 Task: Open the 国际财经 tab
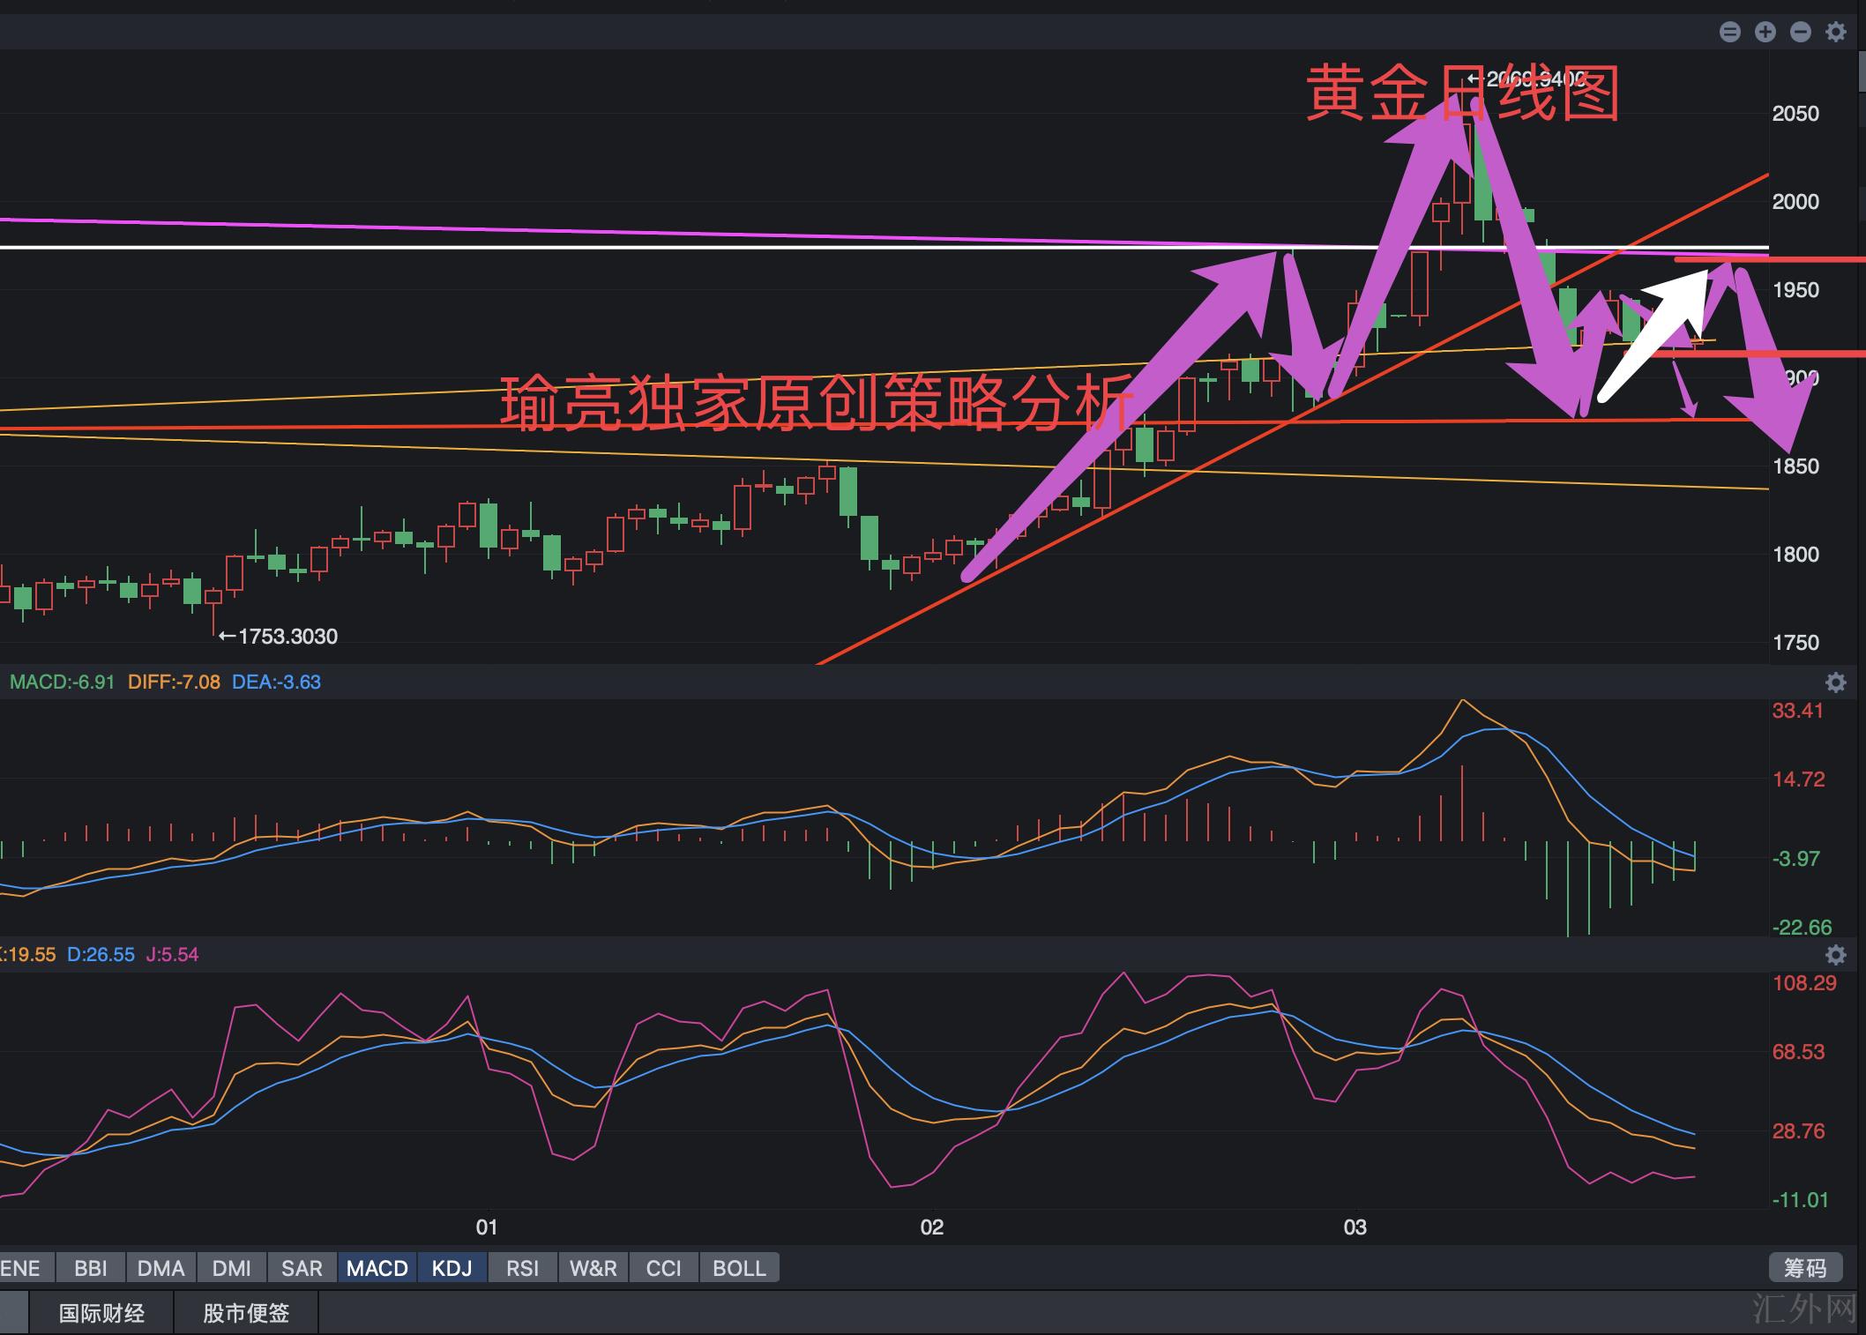click(x=101, y=1313)
